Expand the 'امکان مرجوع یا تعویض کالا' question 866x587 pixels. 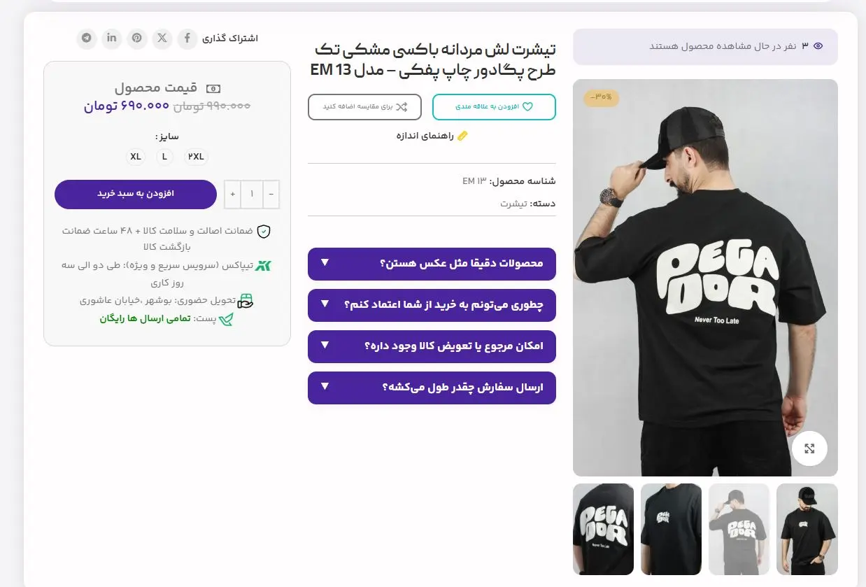(432, 346)
